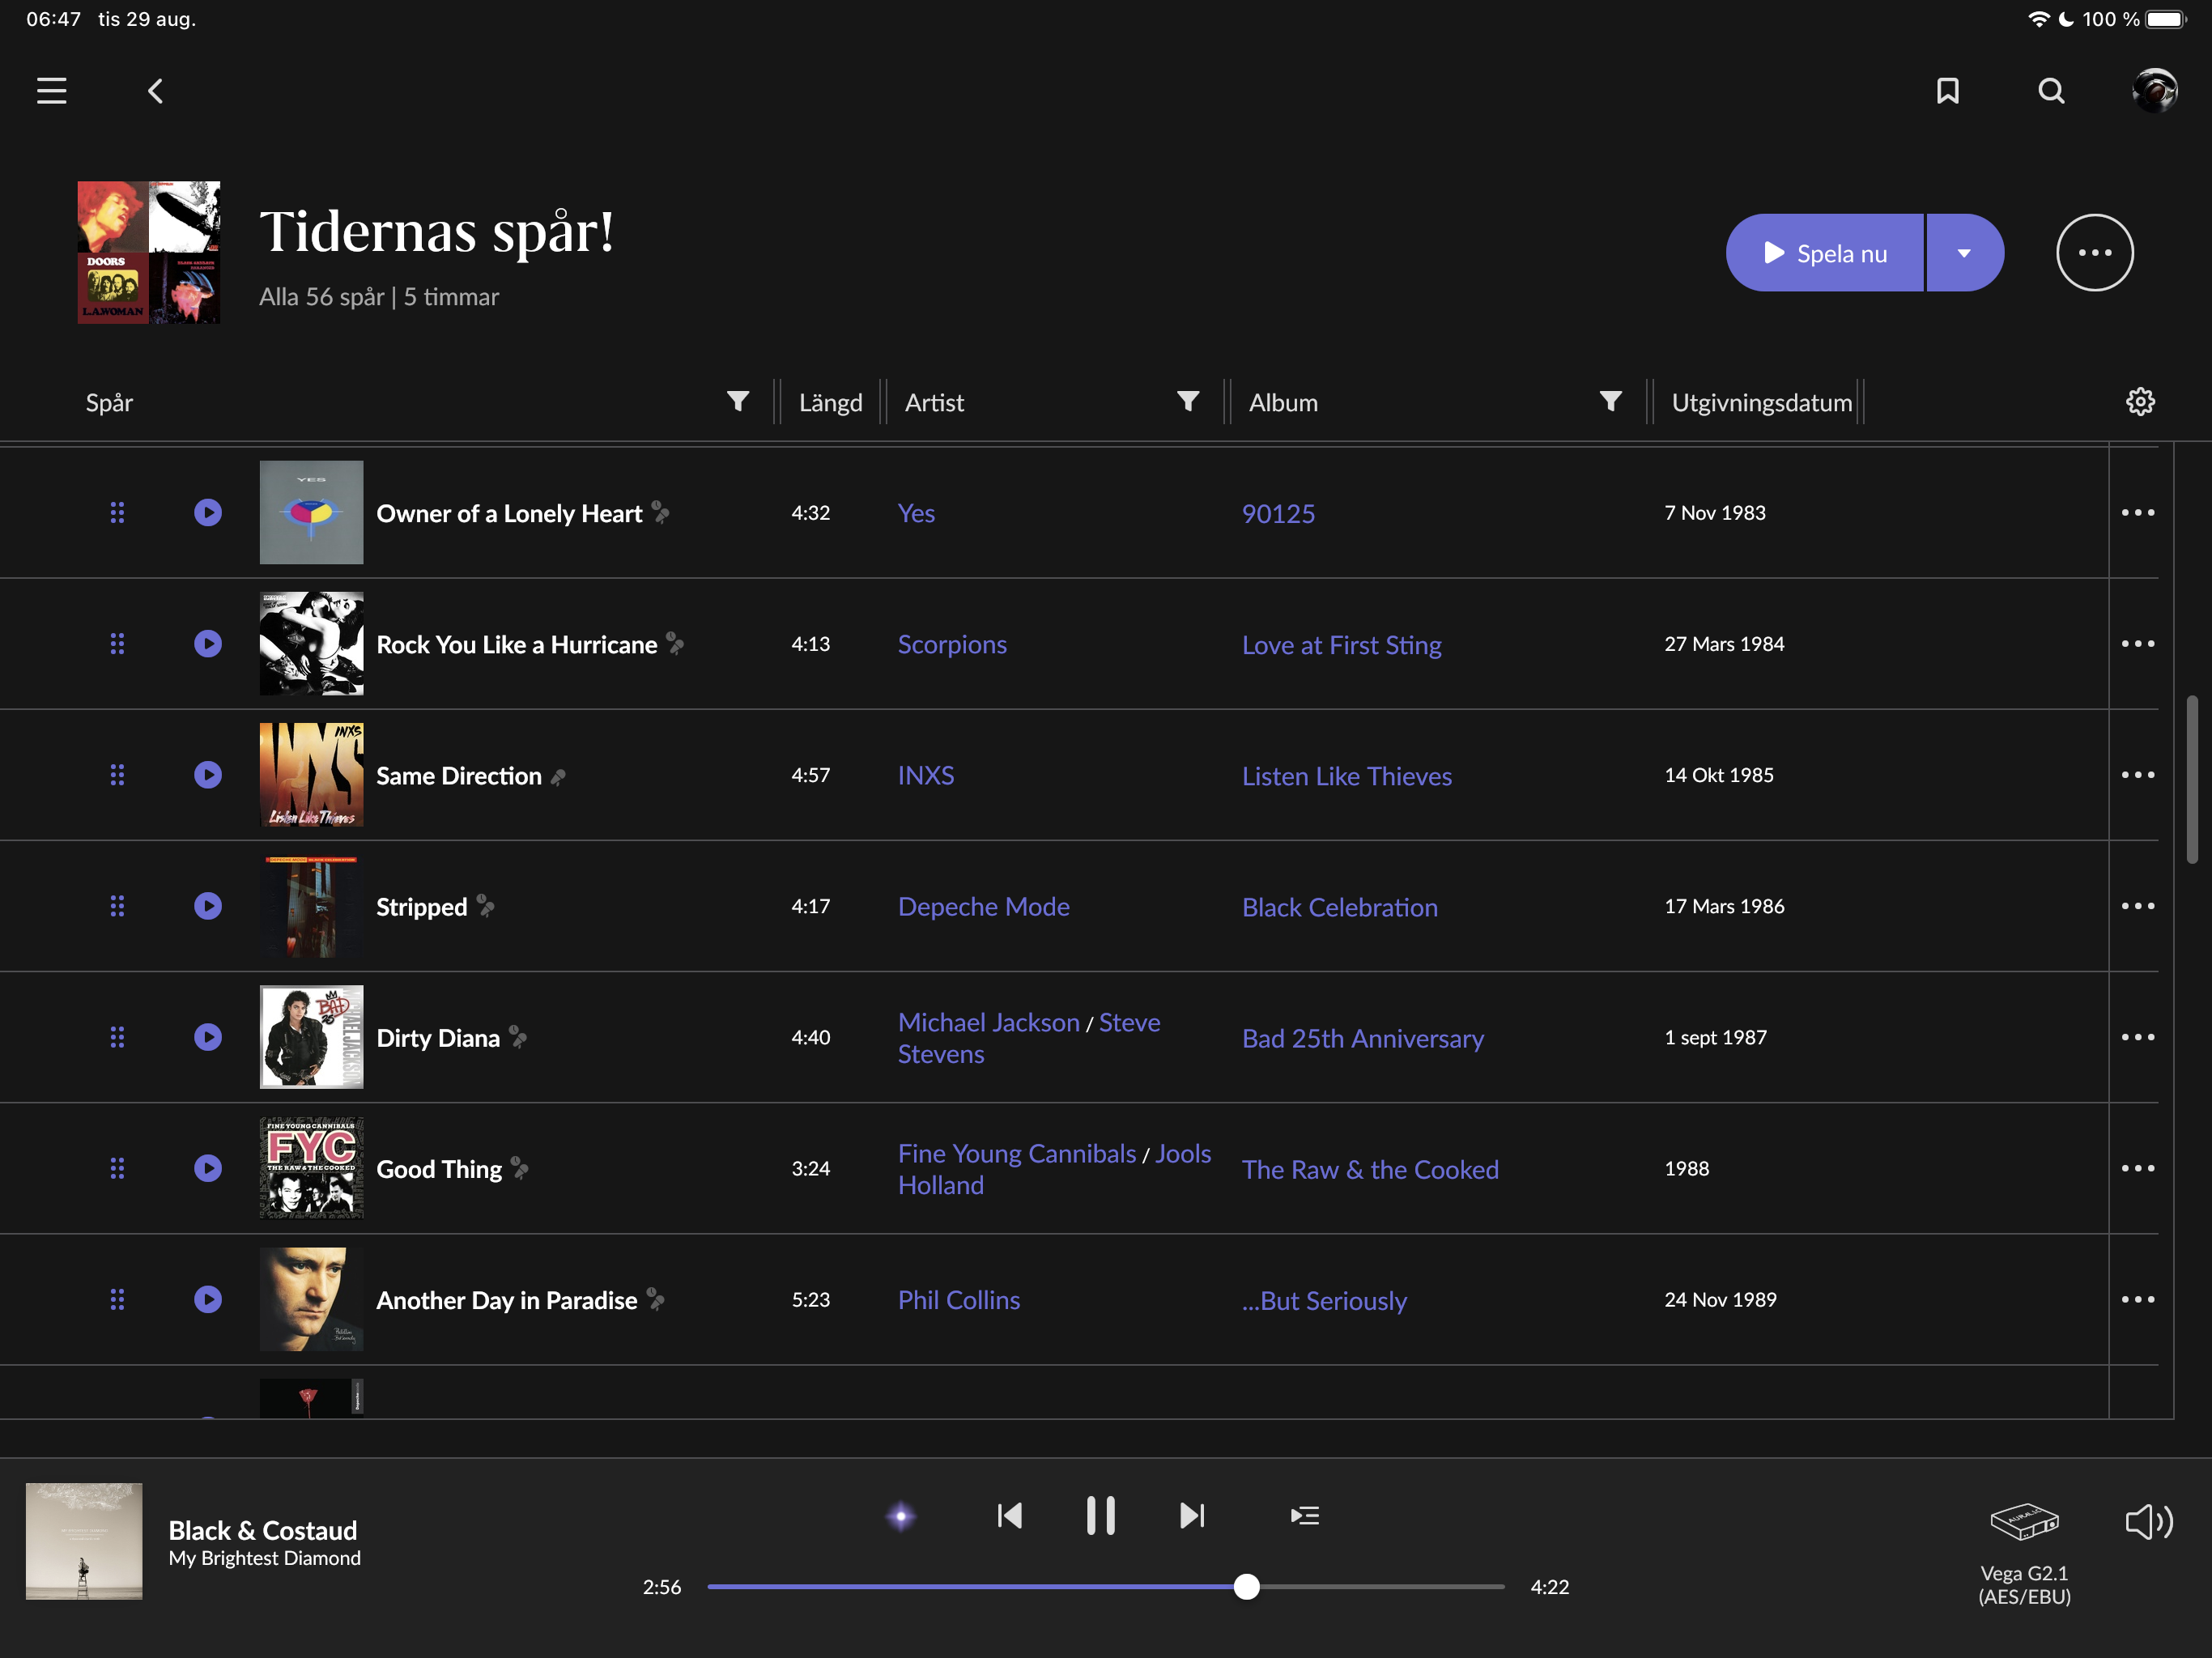Open the Artist column filter

(1187, 401)
